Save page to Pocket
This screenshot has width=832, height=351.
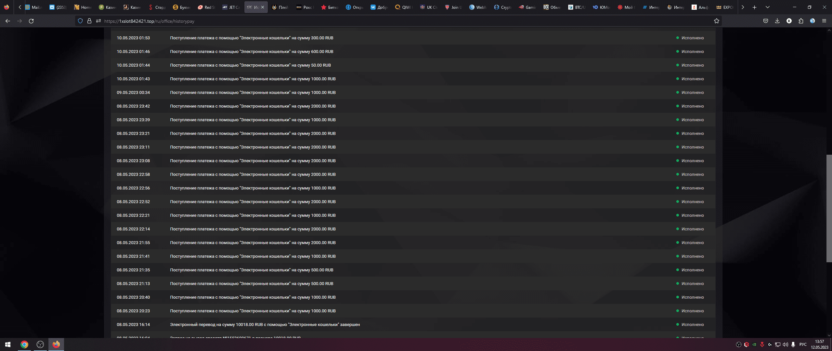click(766, 21)
